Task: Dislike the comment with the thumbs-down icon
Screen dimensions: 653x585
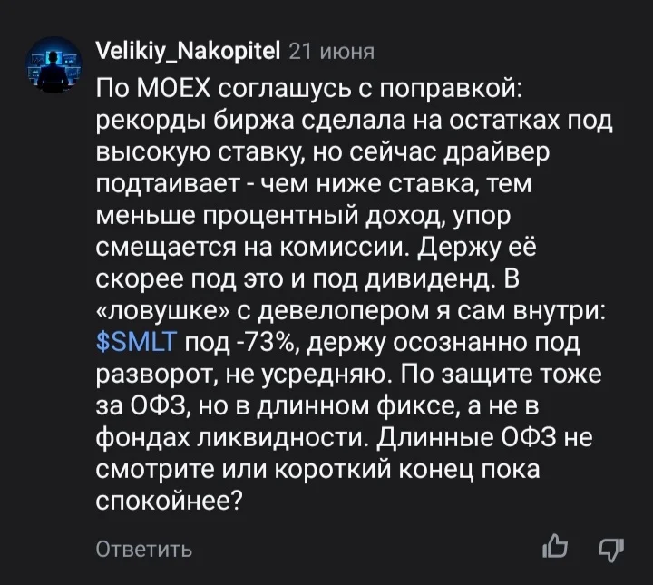Action: [611, 550]
